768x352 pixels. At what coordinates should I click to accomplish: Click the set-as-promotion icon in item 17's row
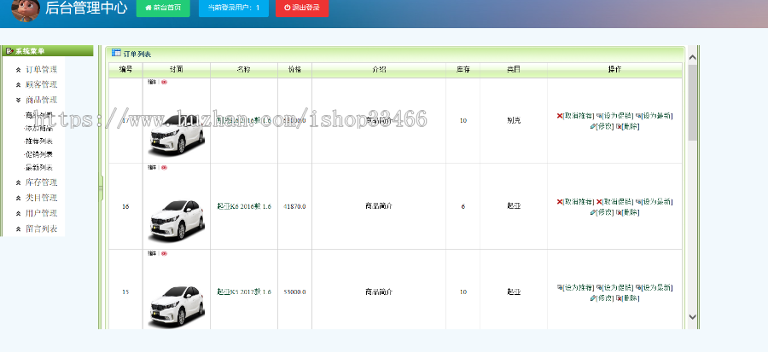click(x=598, y=116)
